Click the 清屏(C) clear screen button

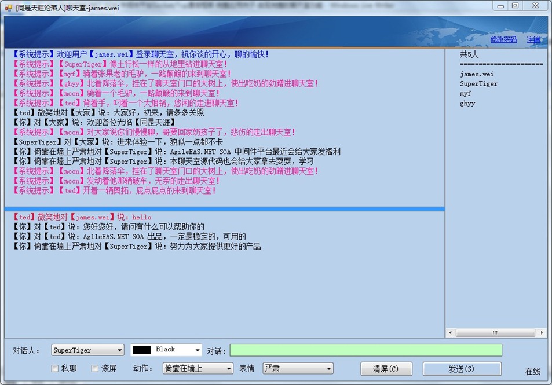point(386,368)
